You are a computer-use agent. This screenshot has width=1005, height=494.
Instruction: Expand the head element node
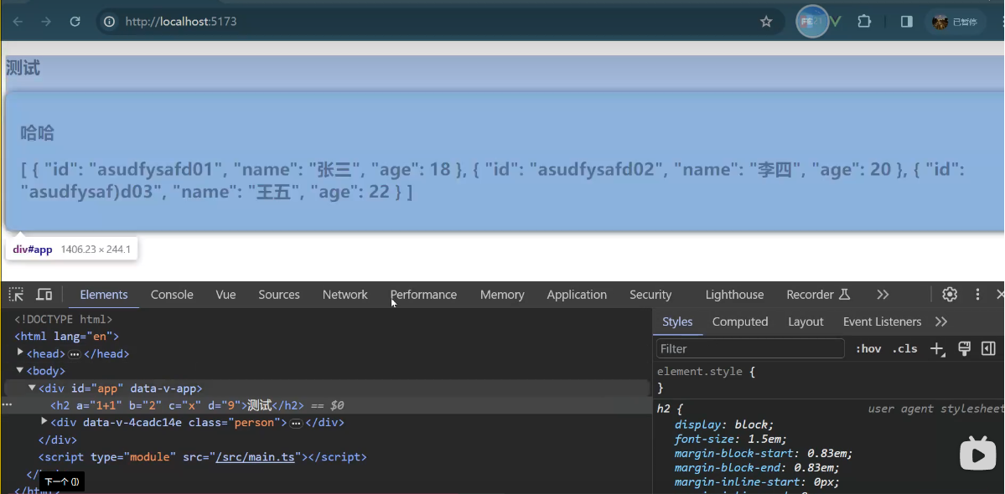point(20,352)
